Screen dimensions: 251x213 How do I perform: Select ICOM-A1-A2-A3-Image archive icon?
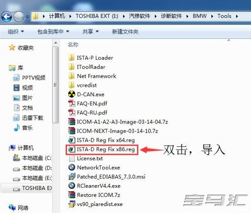click(x=71, y=122)
